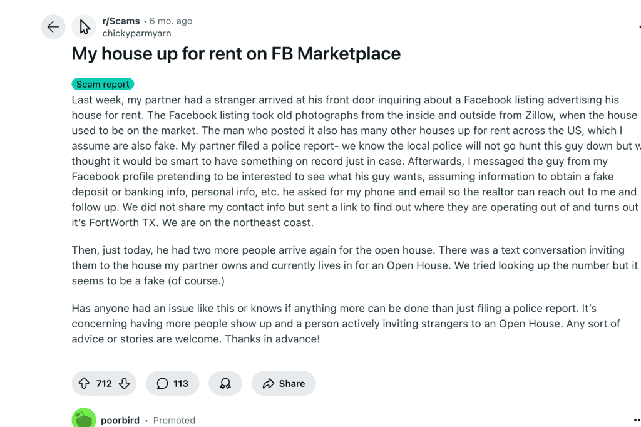Click the 712 vote count
This screenshot has width=641, height=427.
(104, 383)
